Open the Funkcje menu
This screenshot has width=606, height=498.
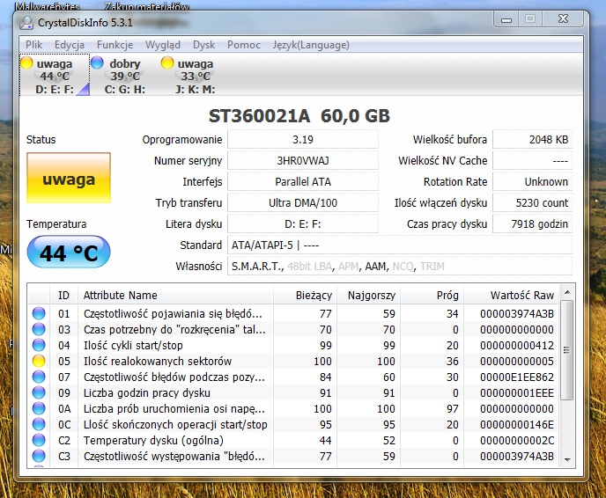point(115,45)
